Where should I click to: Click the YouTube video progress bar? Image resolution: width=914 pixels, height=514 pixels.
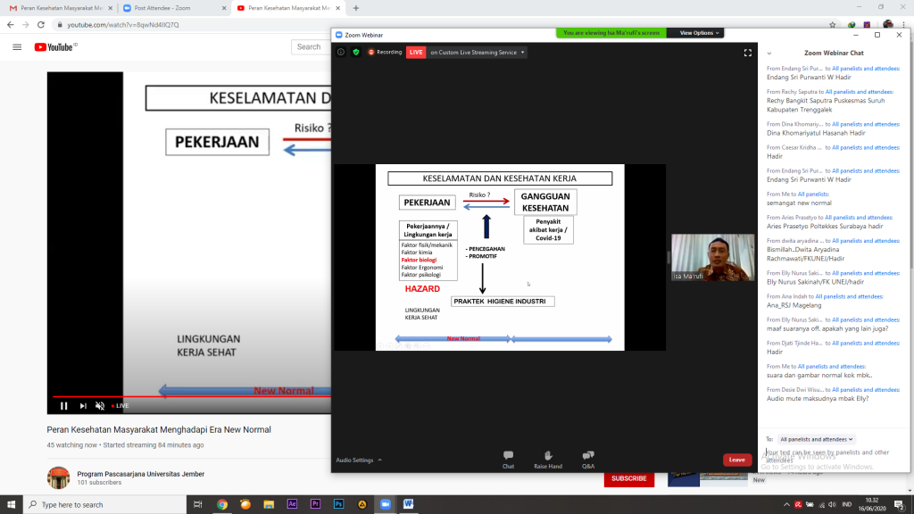pyautogui.click(x=192, y=395)
